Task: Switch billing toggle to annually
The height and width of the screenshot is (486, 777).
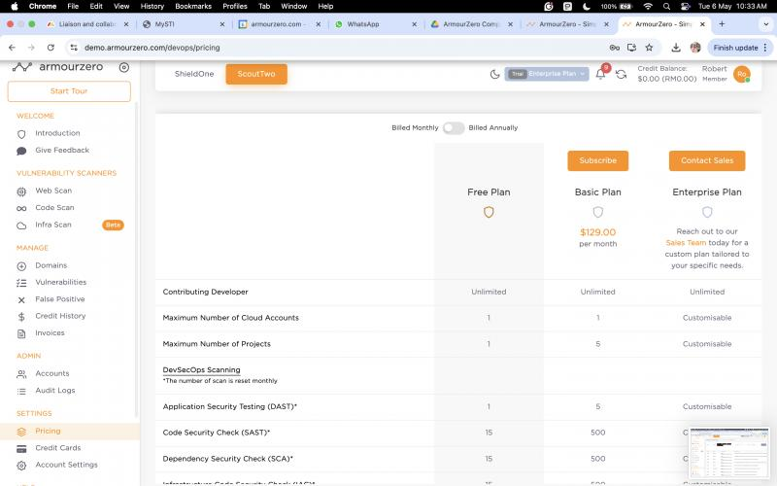Action: click(x=454, y=127)
